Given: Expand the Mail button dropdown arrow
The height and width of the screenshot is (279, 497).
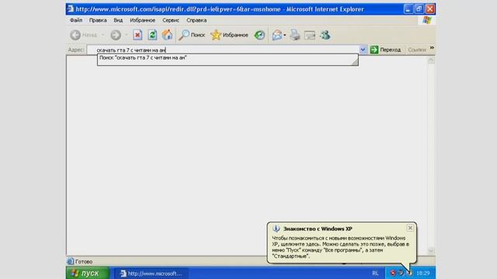Looking at the screenshot, I should (x=285, y=35).
